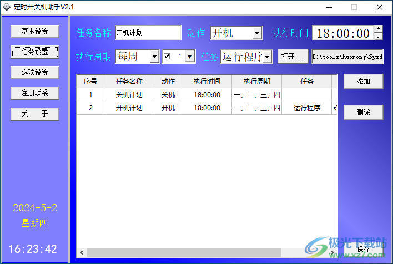
Task: Click the 任务 column header
Action: pos(307,81)
